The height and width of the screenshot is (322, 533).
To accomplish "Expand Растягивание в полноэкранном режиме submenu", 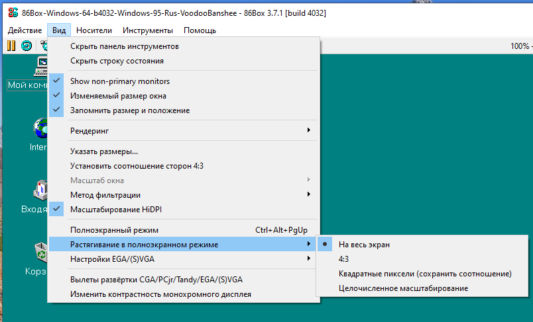I will 183,245.
